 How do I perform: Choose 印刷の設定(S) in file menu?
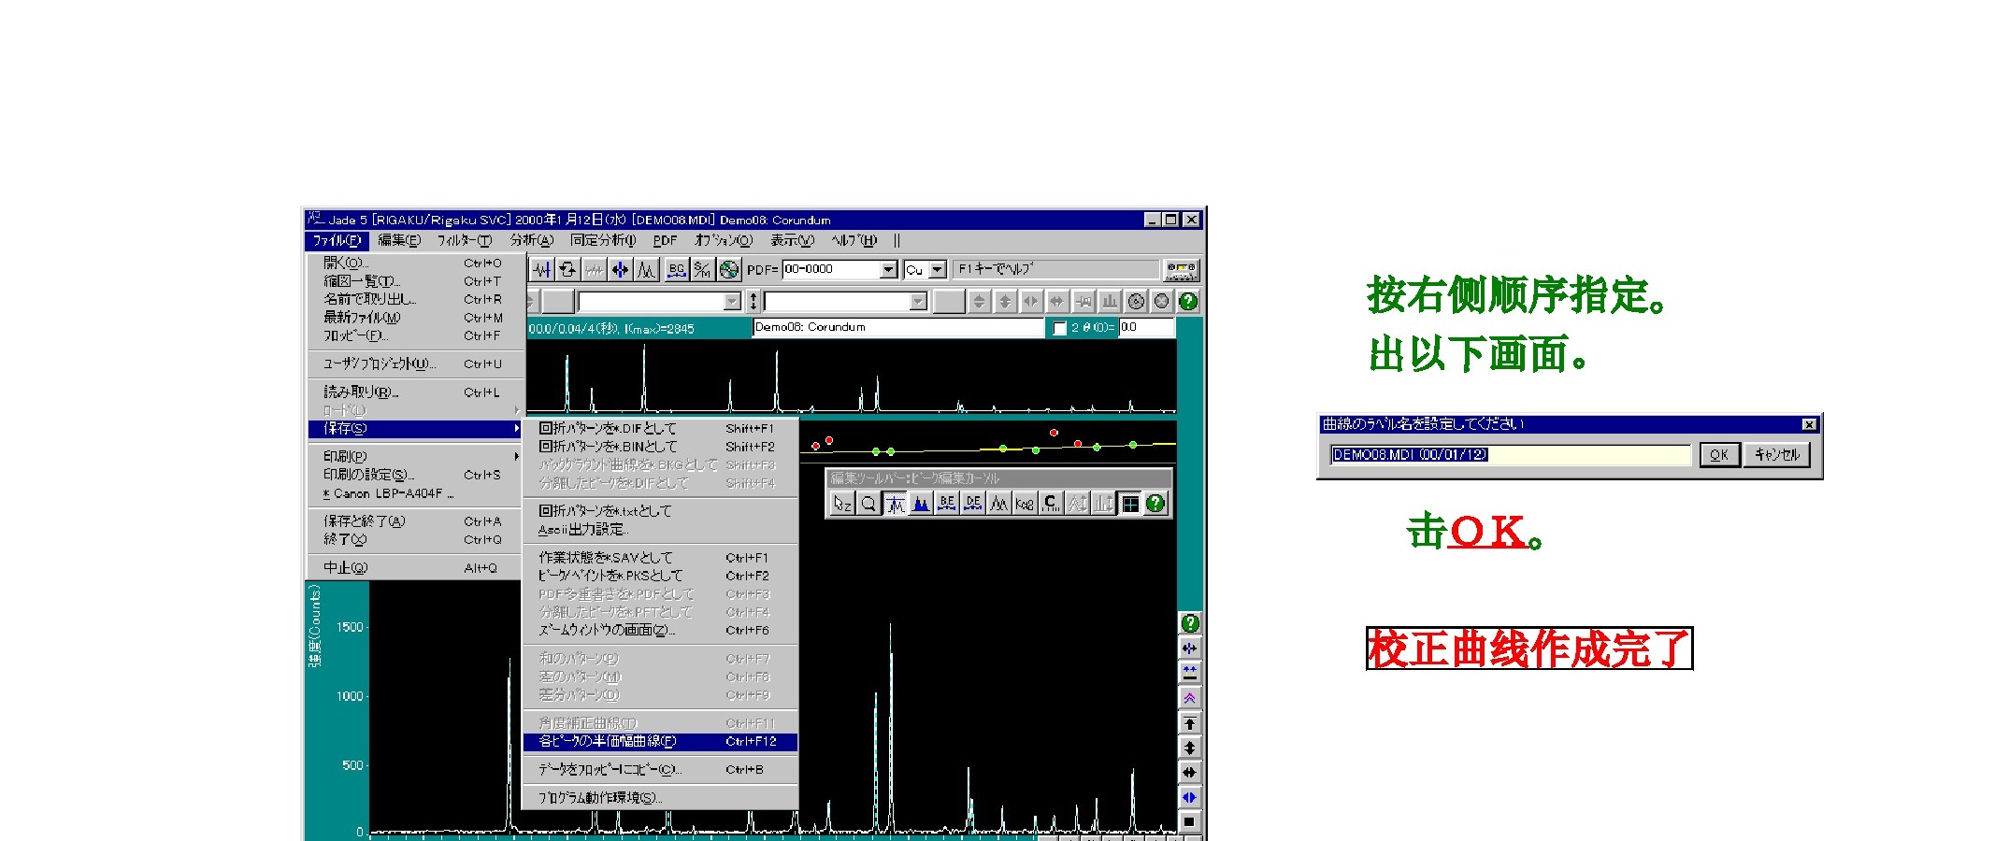(x=414, y=475)
